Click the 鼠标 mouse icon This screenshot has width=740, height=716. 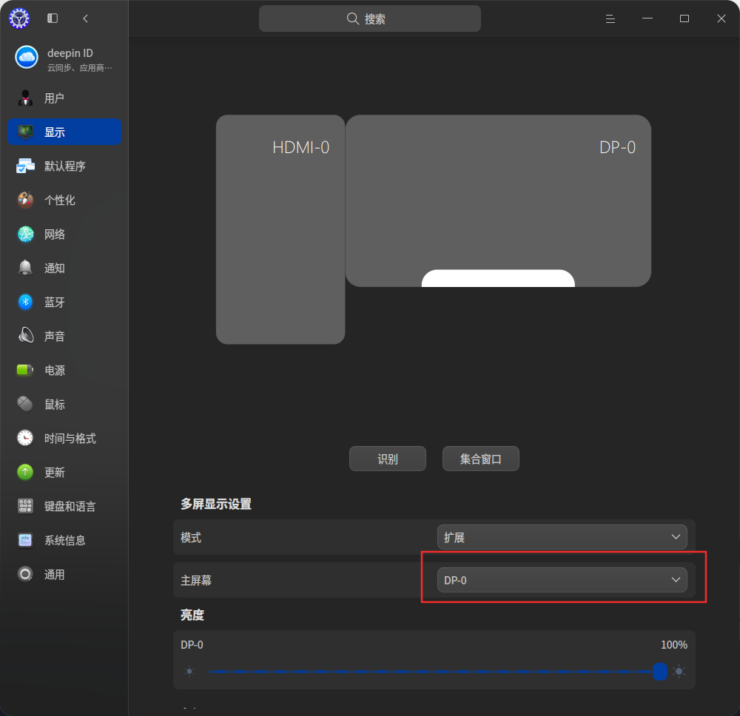[25, 404]
